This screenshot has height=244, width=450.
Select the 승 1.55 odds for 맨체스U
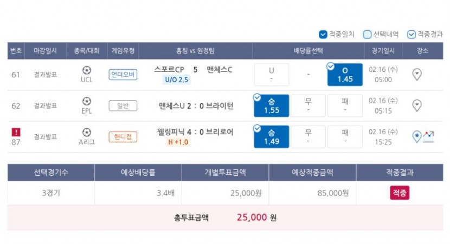(x=272, y=105)
